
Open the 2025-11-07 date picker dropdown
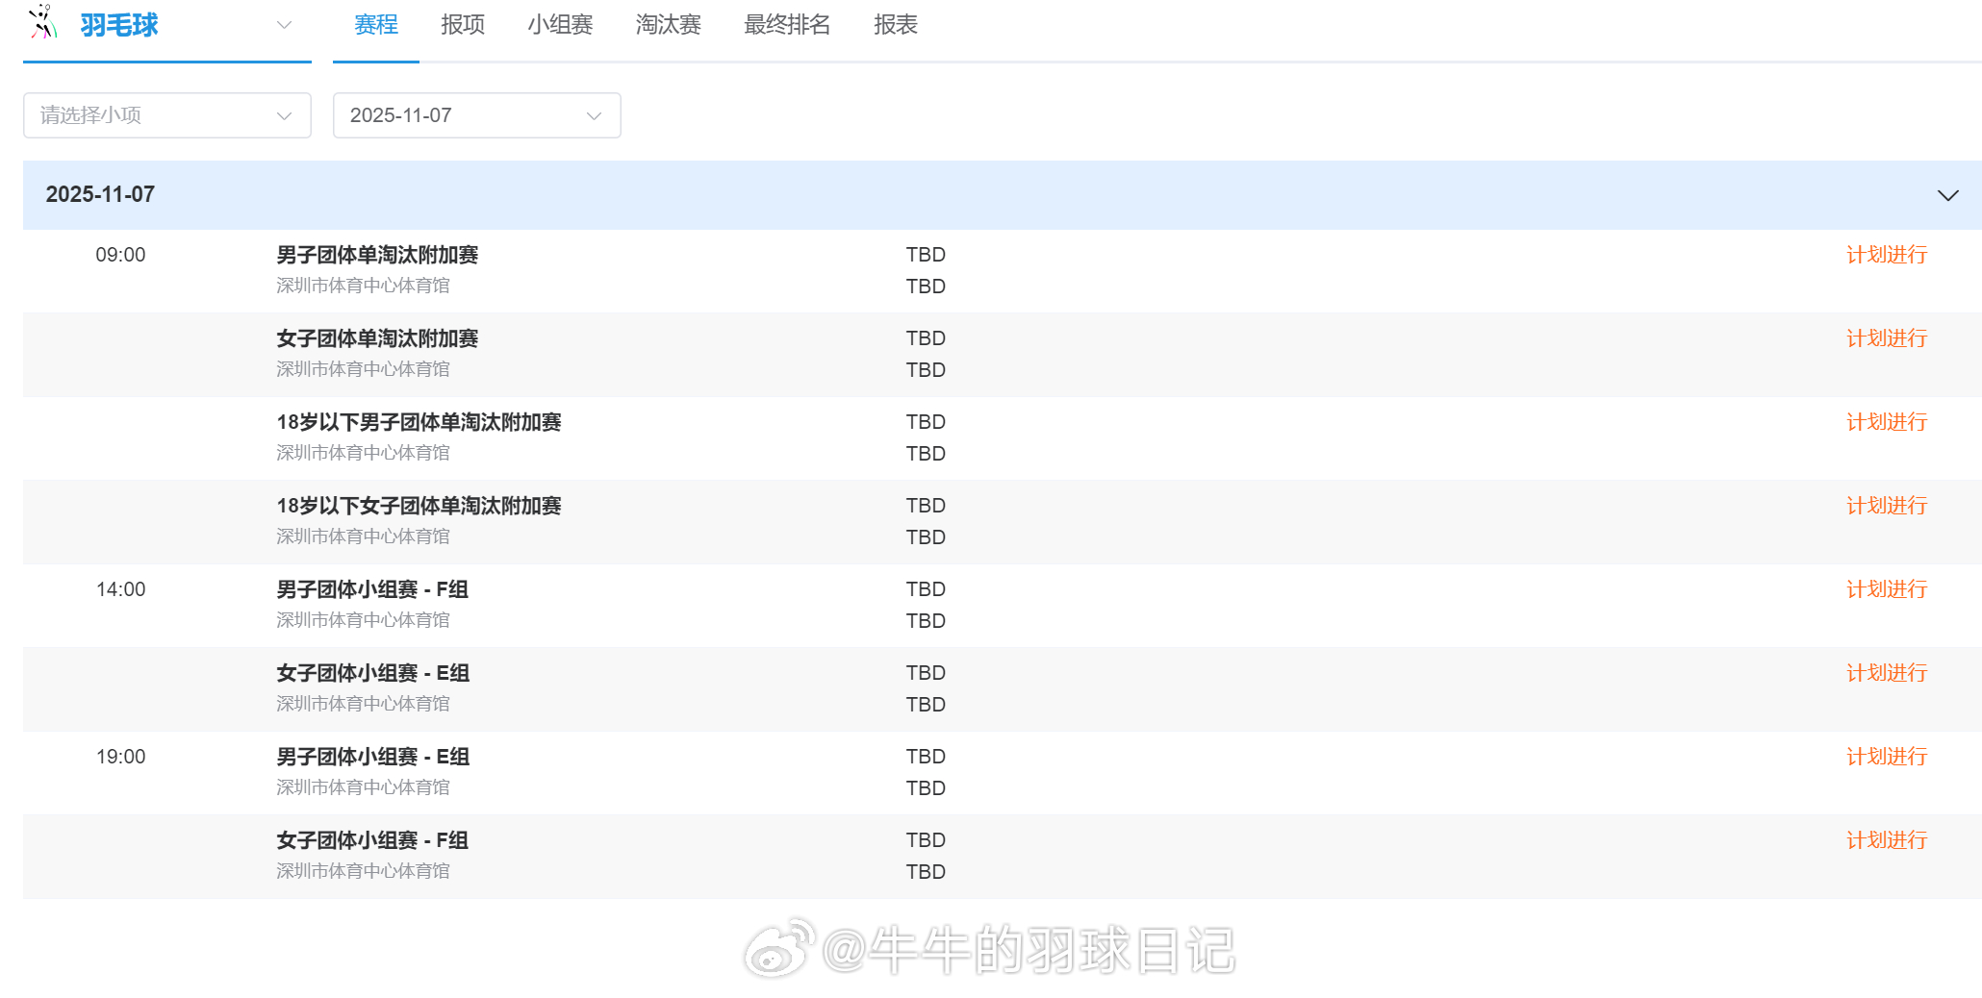pos(476,114)
